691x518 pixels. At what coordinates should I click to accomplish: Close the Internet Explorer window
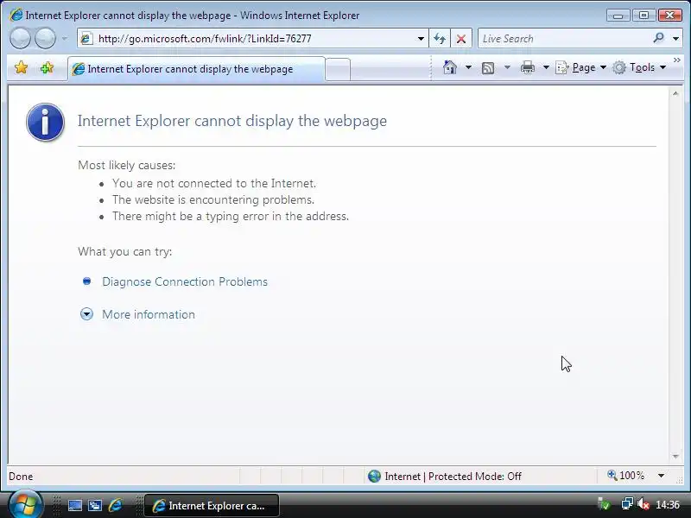point(670,16)
